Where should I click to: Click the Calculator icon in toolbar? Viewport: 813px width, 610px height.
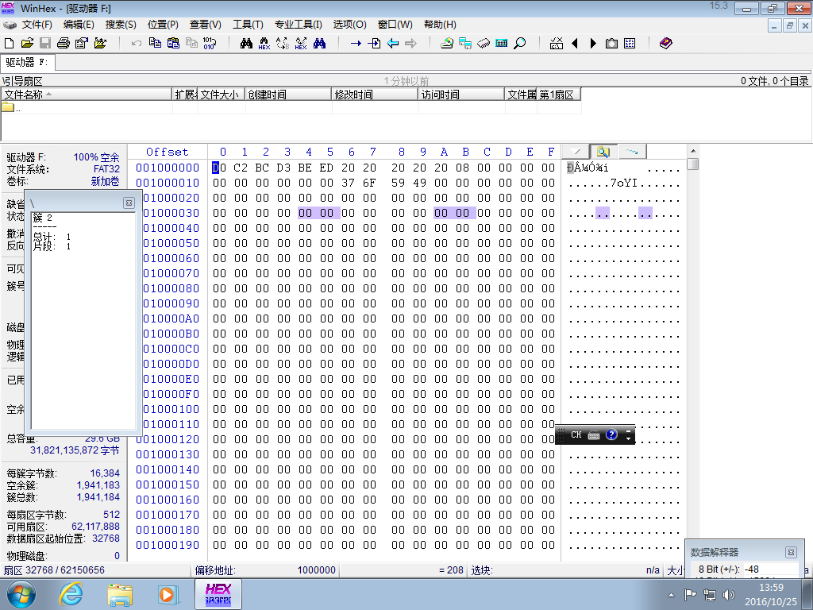(x=502, y=43)
